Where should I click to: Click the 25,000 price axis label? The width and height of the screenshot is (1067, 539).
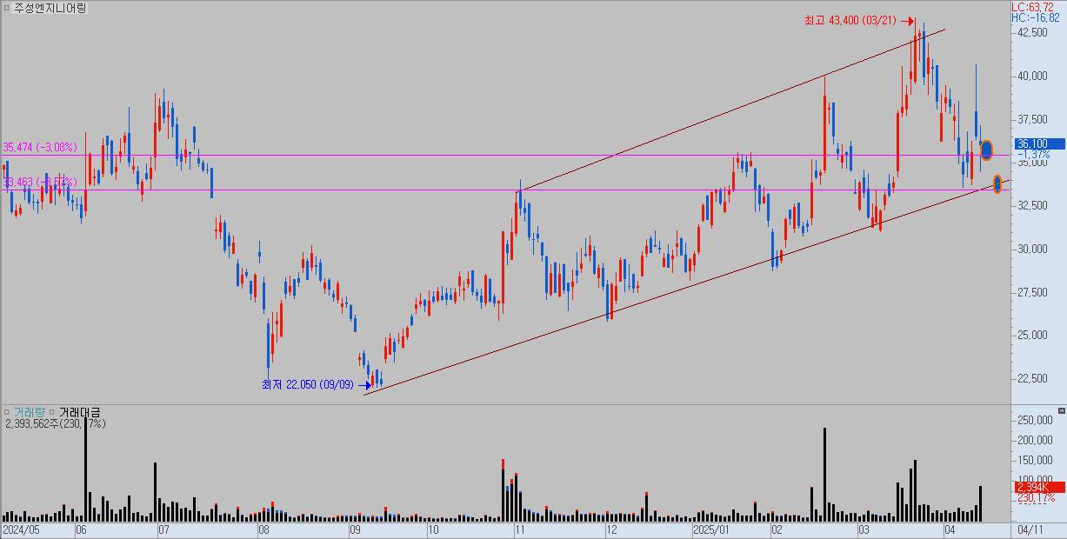[x=1033, y=335]
